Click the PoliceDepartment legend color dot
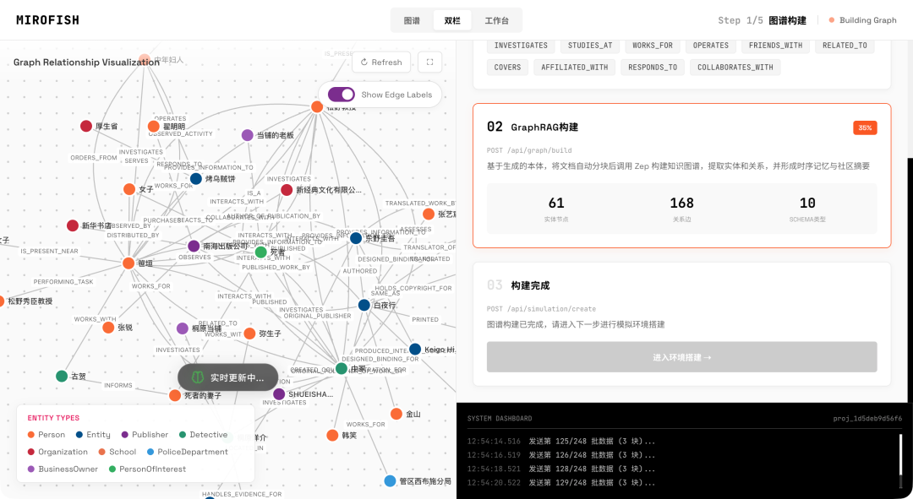Viewport: 913px width, 499px height. click(x=150, y=452)
